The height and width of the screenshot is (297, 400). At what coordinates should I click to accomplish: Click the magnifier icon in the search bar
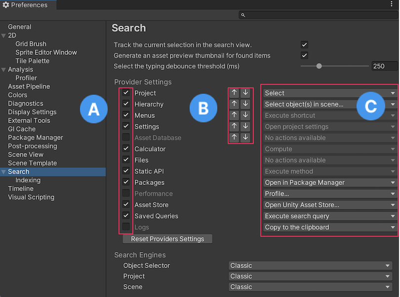click(243, 15)
